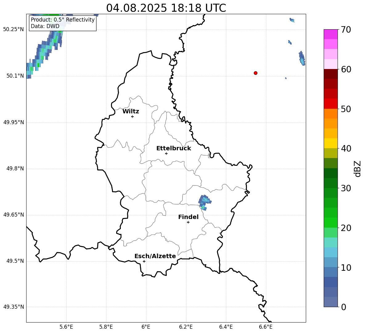Viewport: 365px width, 333px height.
Task: Click the Findel location cross marker
Action: point(188,222)
